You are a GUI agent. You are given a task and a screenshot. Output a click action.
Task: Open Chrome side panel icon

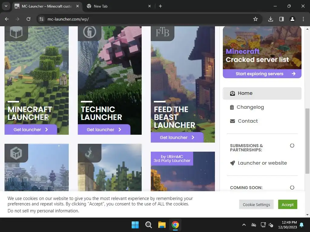(282, 19)
